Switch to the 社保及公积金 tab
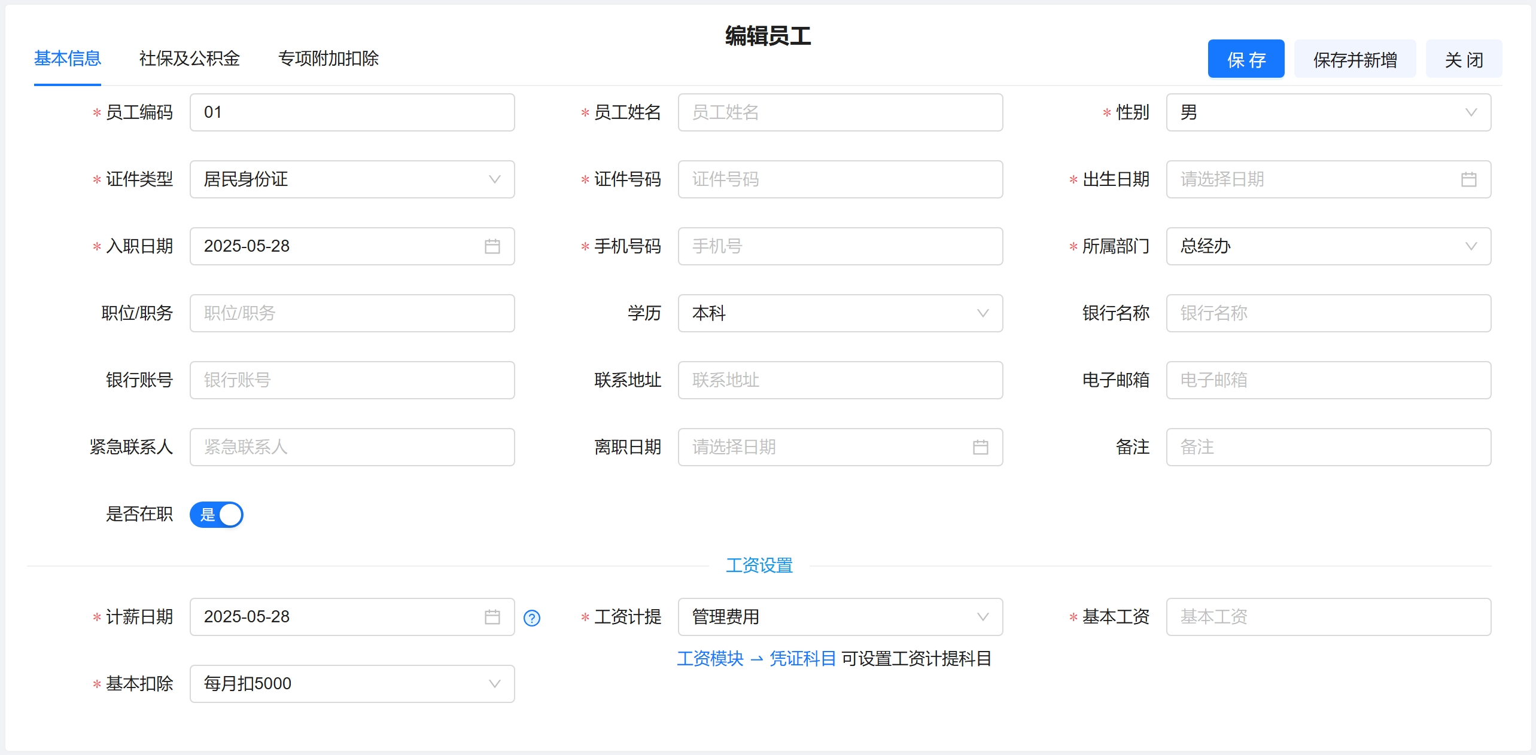Screen dimensions: 1536x755 coord(189,59)
